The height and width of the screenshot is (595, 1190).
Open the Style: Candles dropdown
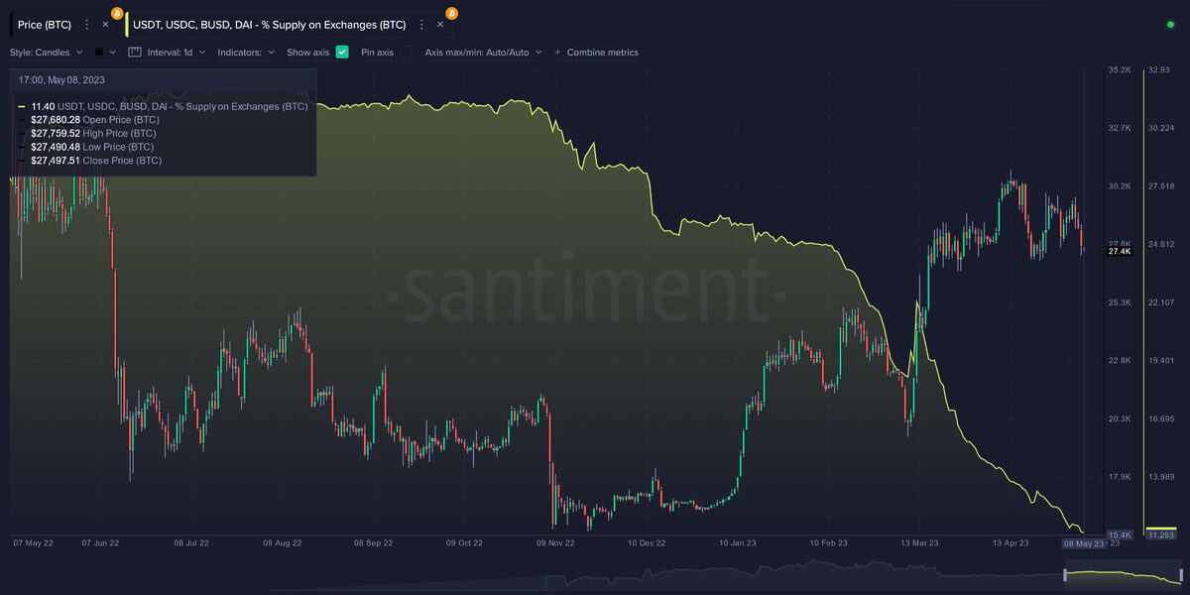click(x=46, y=52)
